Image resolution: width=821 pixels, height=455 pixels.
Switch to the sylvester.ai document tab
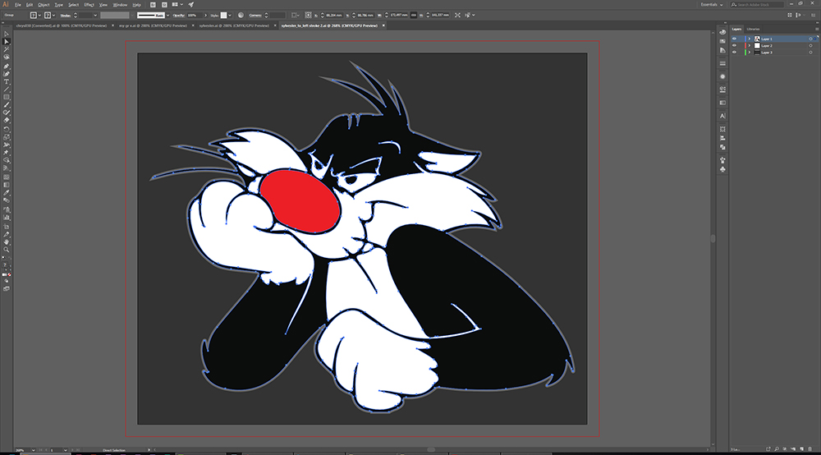[234, 25]
